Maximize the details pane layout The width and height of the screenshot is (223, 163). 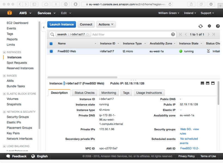point(213,83)
